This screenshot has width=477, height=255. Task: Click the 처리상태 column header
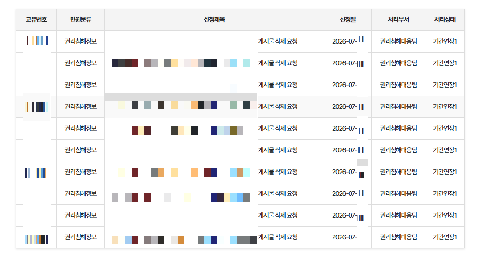[445, 19]
